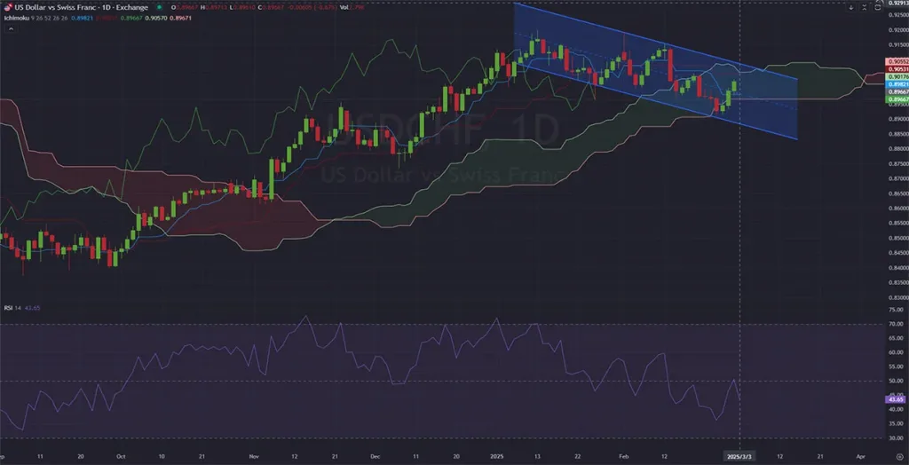This screenshot has width=909, height=465.
Task: Click the collapse pane icon at top right
Action: coord(865,7)
